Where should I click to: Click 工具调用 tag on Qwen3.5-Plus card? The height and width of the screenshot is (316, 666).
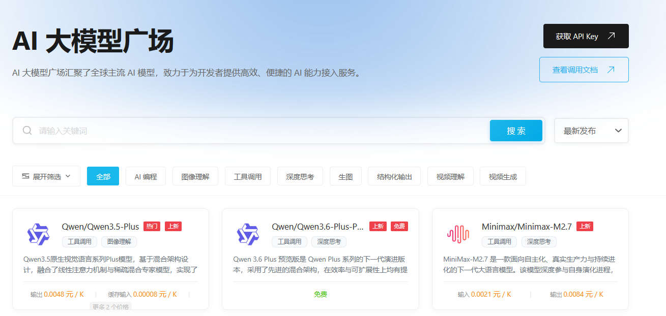79,242
